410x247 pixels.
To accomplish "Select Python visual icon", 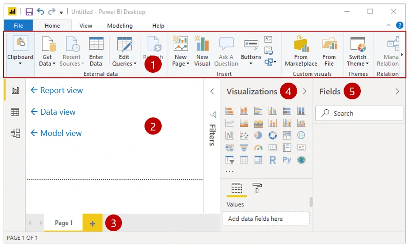I will [x=287, y=160].
